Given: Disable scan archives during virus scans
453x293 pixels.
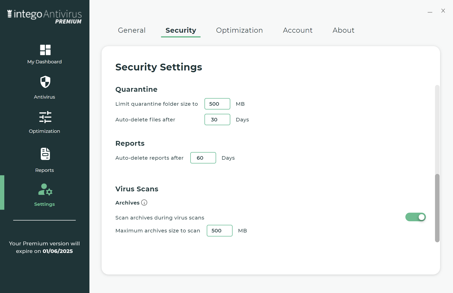Looking at the screenshot, I should pyautogui.click(x=416, y=217).
